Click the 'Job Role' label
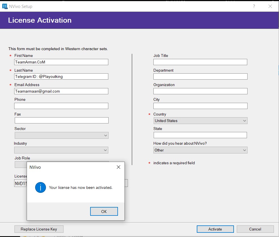 pyautogui.click(x=22, y=158)
